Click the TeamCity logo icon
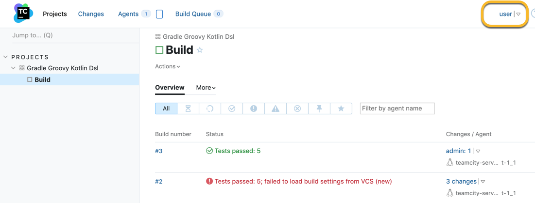The width and height of the screenshot is (535, 203). (x=23, y=14)
